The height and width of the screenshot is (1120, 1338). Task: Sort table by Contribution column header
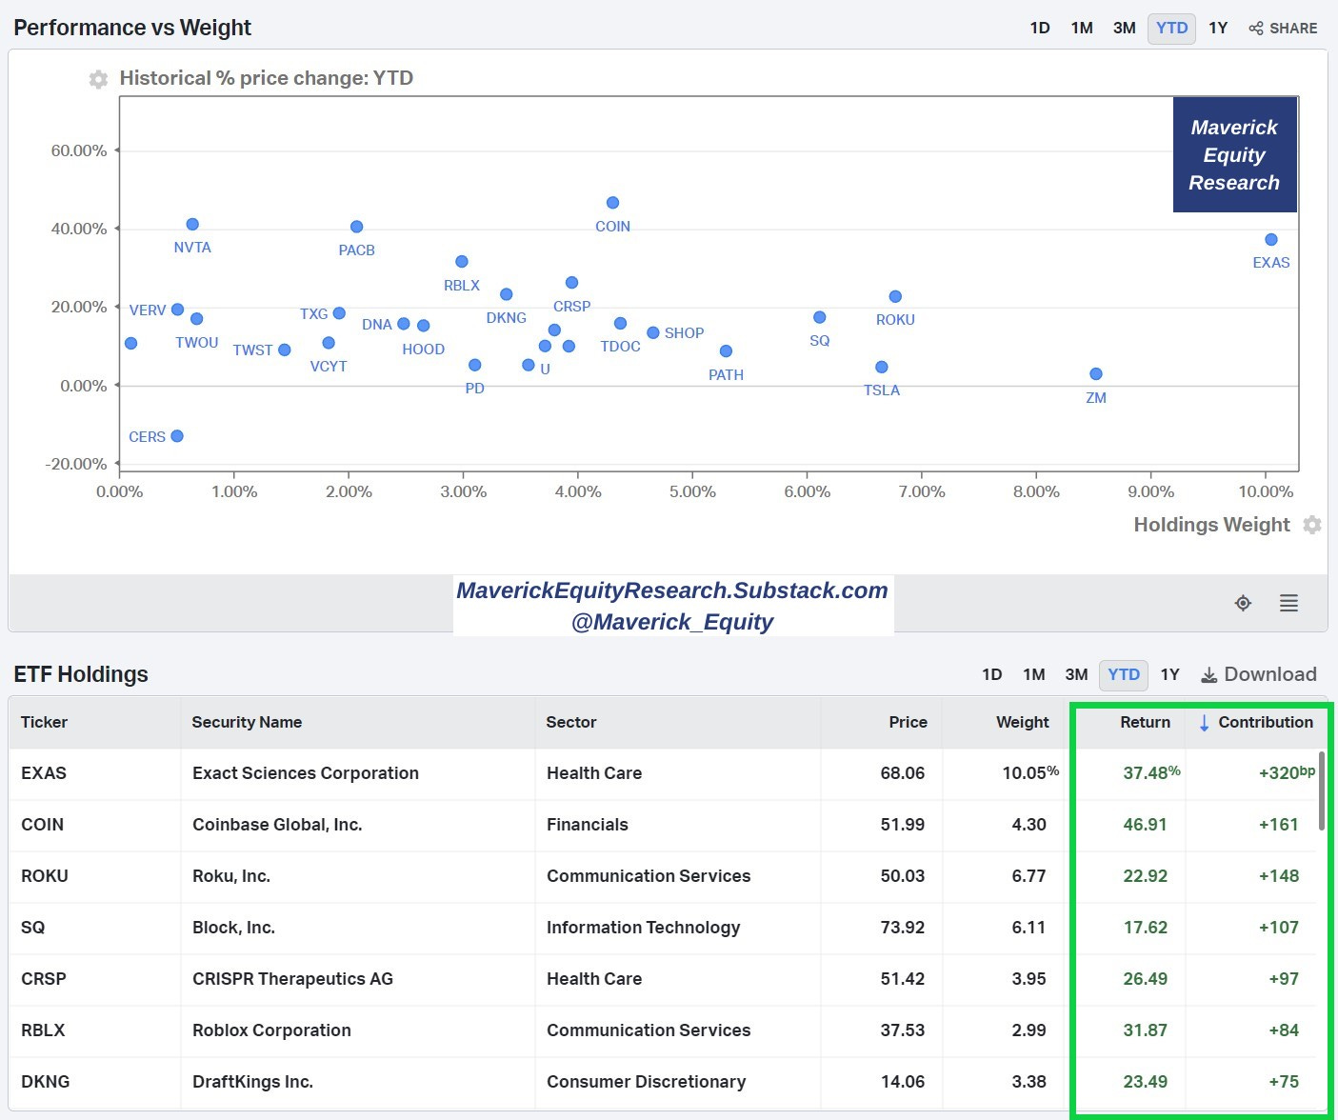pyautogui.click(x=1266, y=722)
